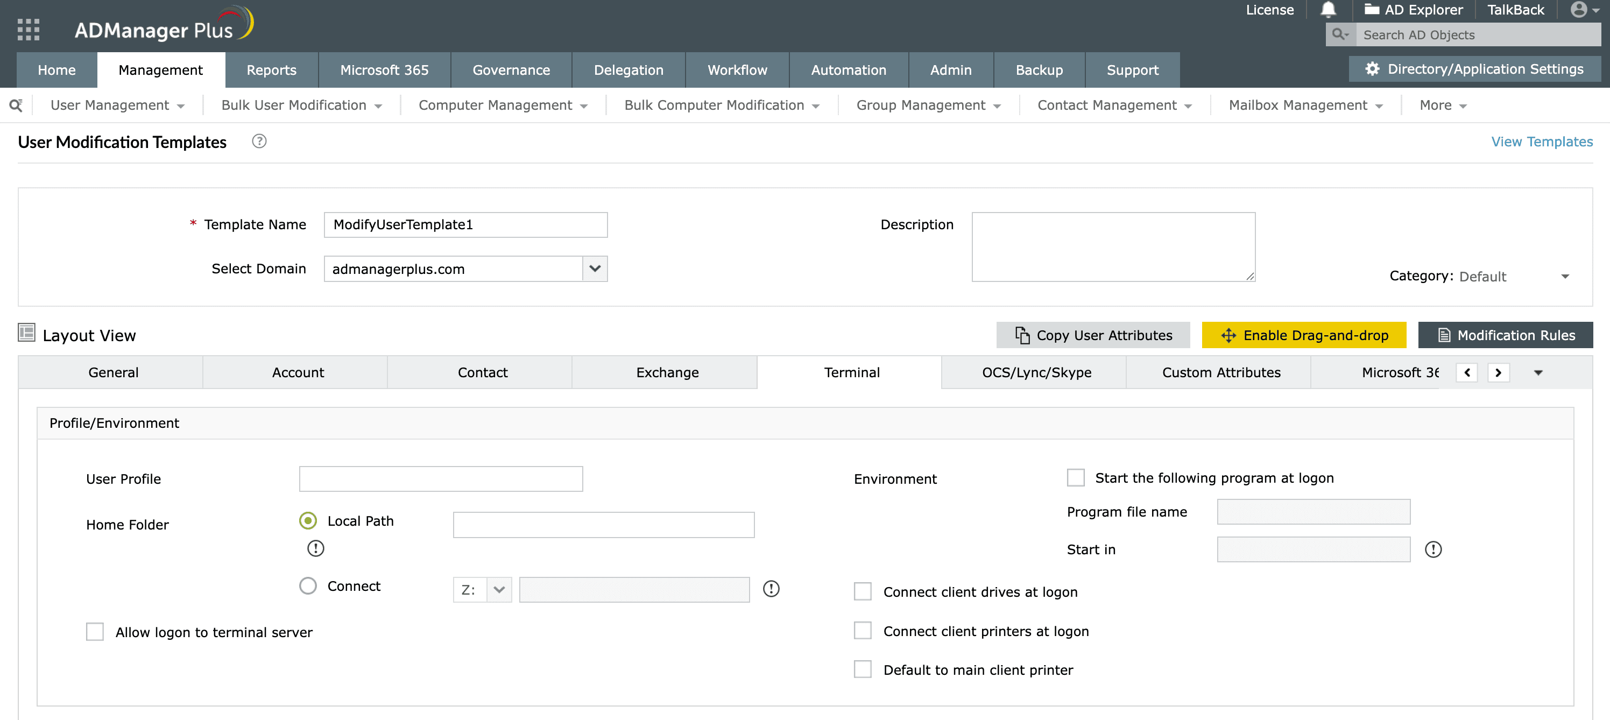1610x720 pixels.
Task: Select the Connect radio button
Action: [x=307, y=585]
